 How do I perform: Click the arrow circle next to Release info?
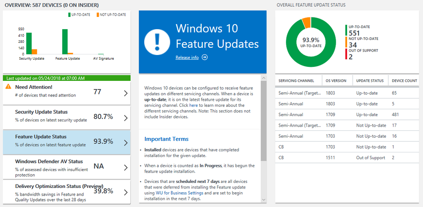click(205, 58)
